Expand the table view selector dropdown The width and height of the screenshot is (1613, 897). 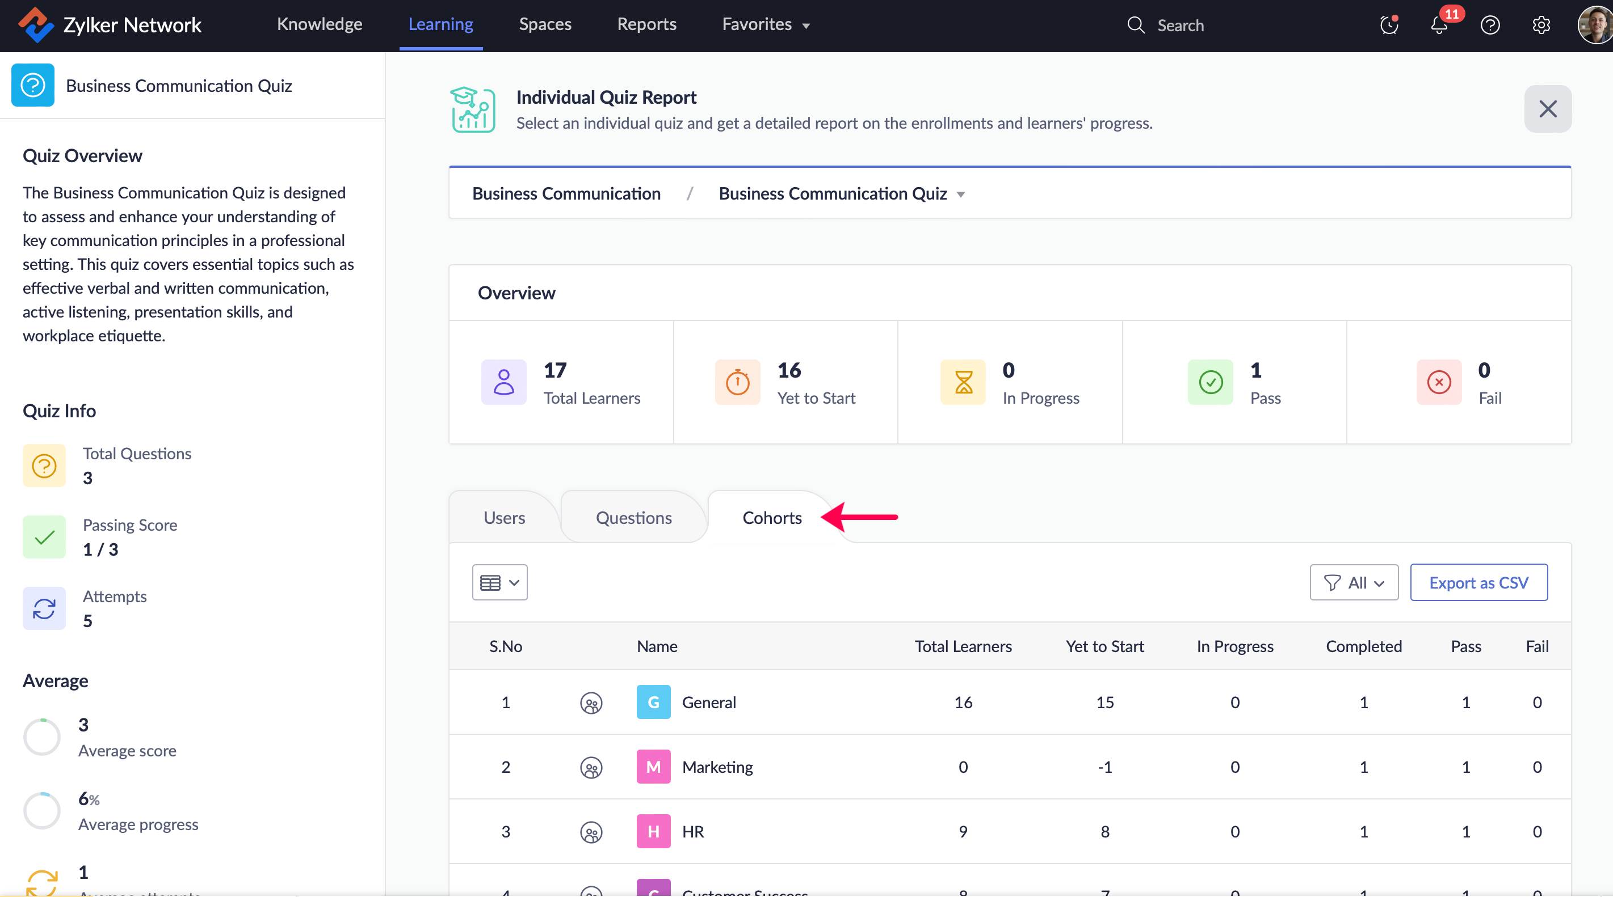coord(499,582)
